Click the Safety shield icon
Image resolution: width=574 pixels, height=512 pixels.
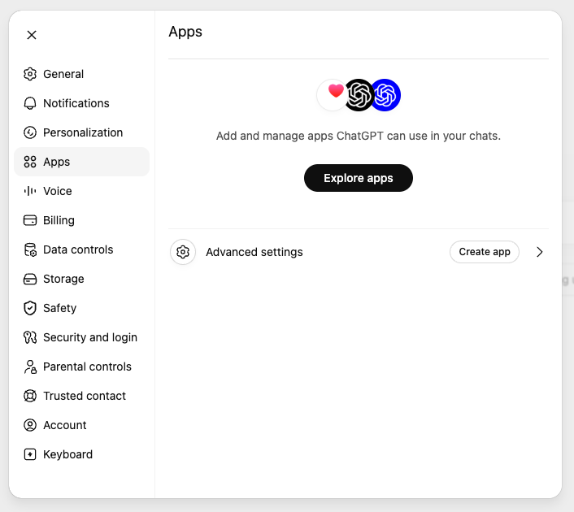pyautogui.click(x=30, y=308)
